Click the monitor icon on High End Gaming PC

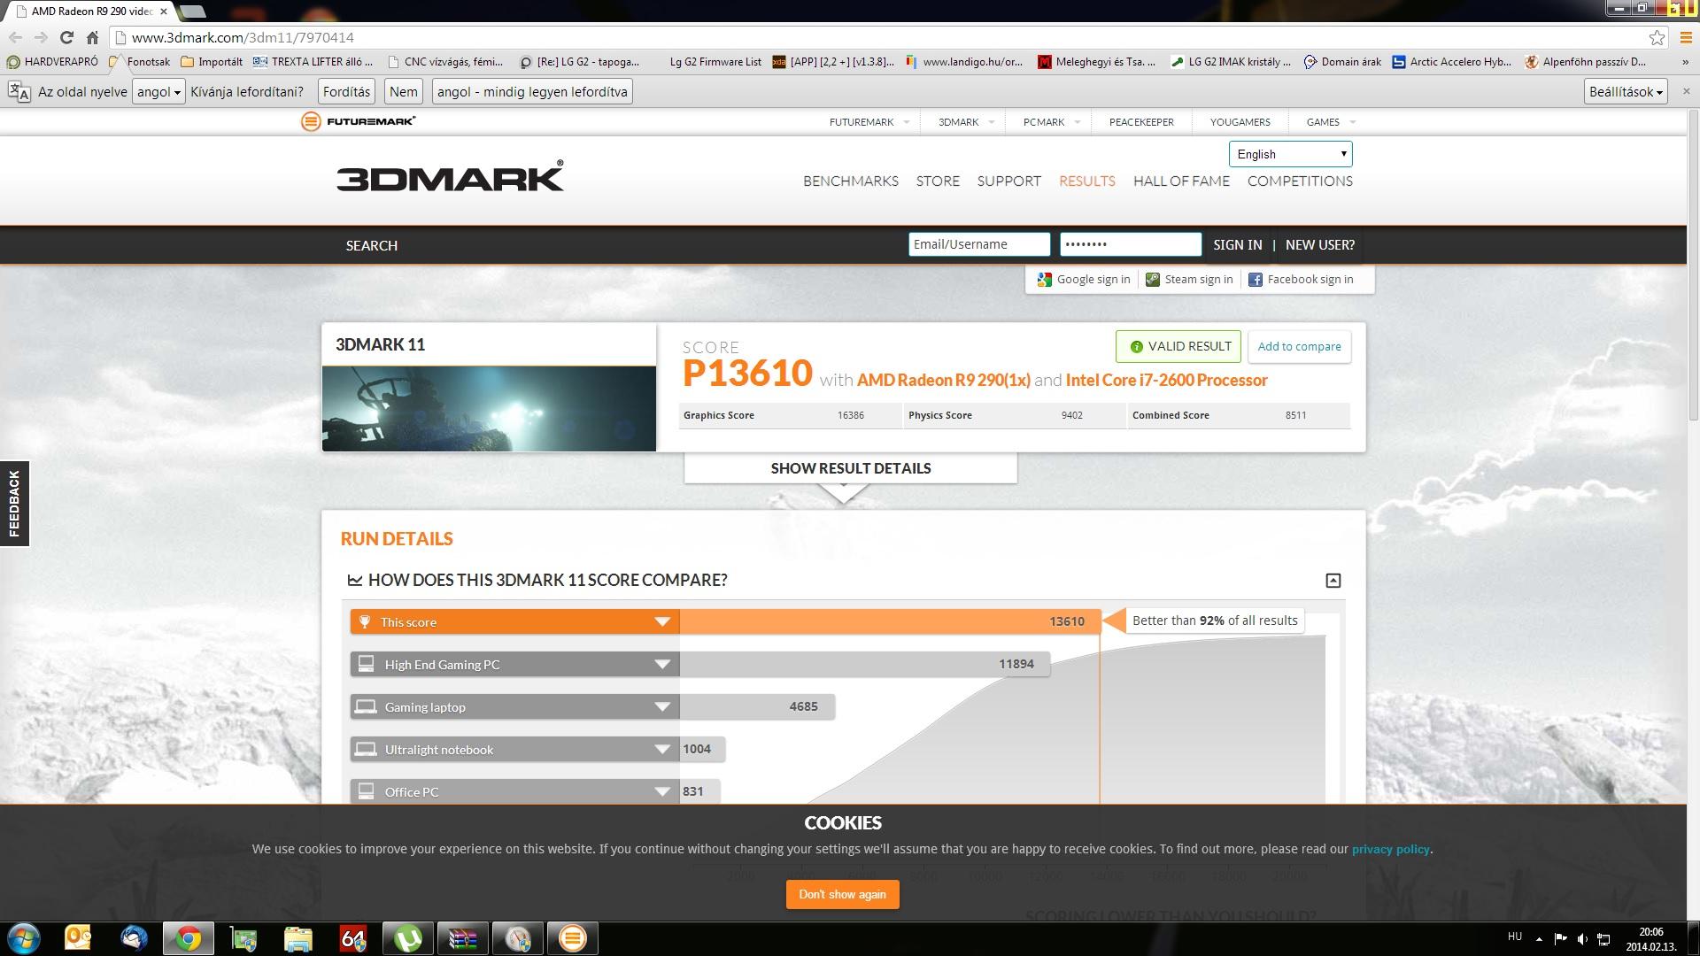(x=366, y=664)
